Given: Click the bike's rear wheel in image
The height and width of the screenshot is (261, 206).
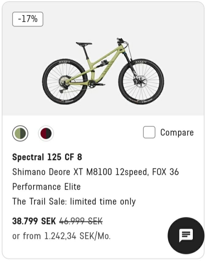Looking at the screenshot, I should (x=65, y=82).
